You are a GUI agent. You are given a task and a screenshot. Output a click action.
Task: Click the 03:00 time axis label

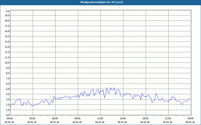(x=33, y=118)
